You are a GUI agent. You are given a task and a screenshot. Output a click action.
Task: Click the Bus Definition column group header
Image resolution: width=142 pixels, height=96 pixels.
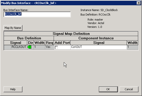coord(29,38)
